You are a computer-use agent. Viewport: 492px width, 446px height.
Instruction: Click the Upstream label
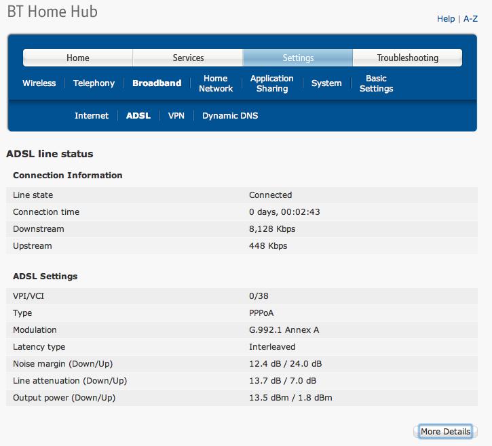point(33,246)
